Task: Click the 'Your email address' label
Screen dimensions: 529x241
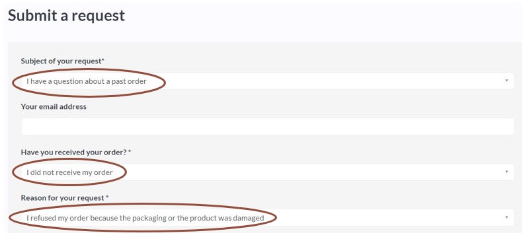Action: 54,106
